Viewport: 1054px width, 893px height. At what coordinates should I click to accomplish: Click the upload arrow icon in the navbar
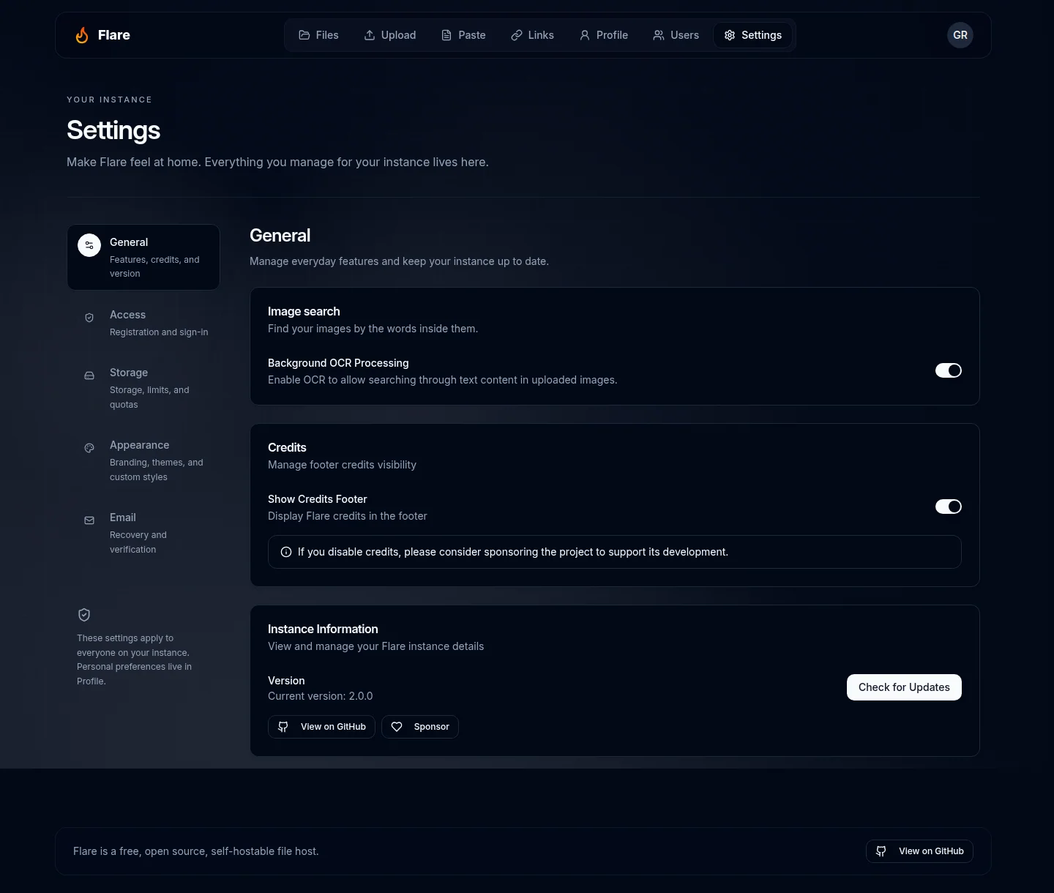coord(370,35)
